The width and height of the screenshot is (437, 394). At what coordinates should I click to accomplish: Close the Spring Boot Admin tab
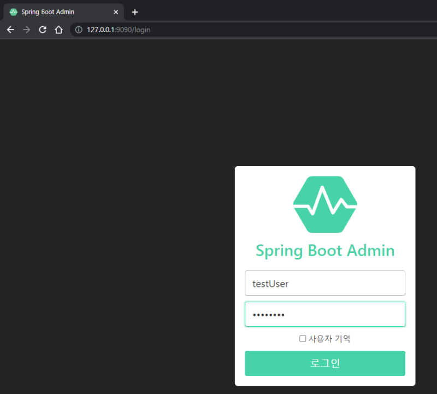[x=116, y=12]
